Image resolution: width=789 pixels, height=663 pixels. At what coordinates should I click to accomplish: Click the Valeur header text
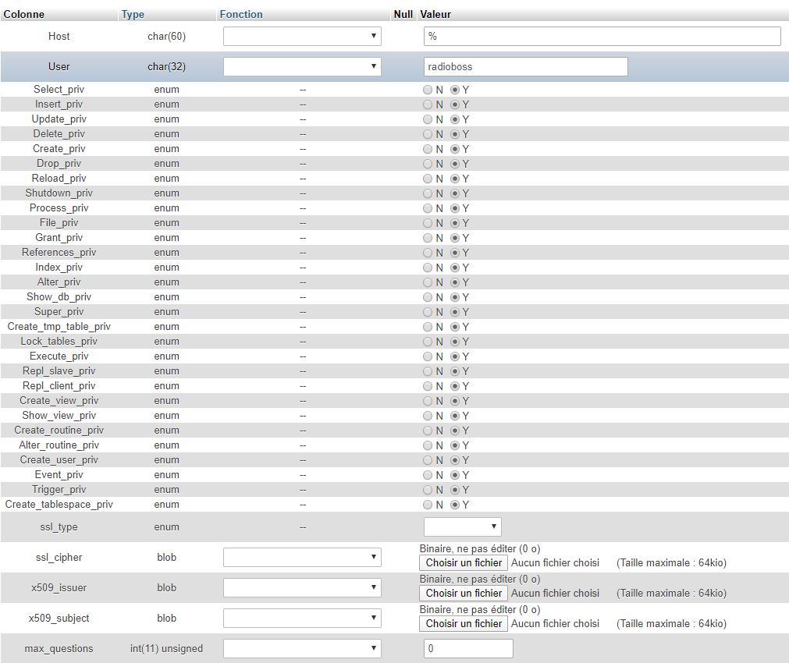(x=435, y=14)
